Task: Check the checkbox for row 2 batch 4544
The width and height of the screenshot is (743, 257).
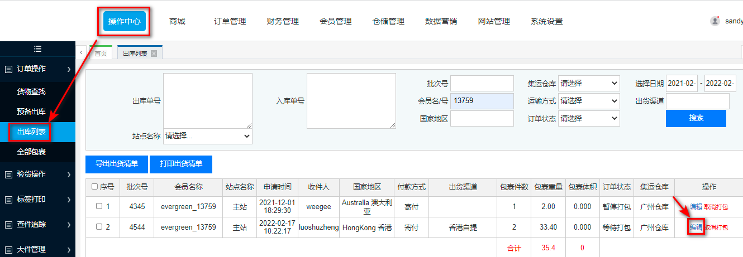Action: coord(99,227)
